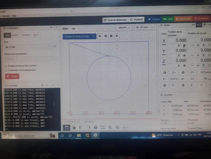The image size is (211, 159).
Task: Clear the Console with the trash icon
Action: coord(42,85)
